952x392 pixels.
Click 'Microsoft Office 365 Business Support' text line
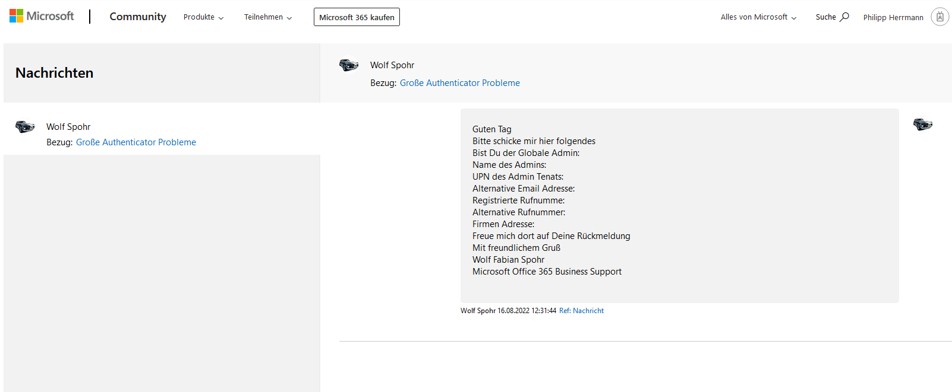tap(547, 272)
